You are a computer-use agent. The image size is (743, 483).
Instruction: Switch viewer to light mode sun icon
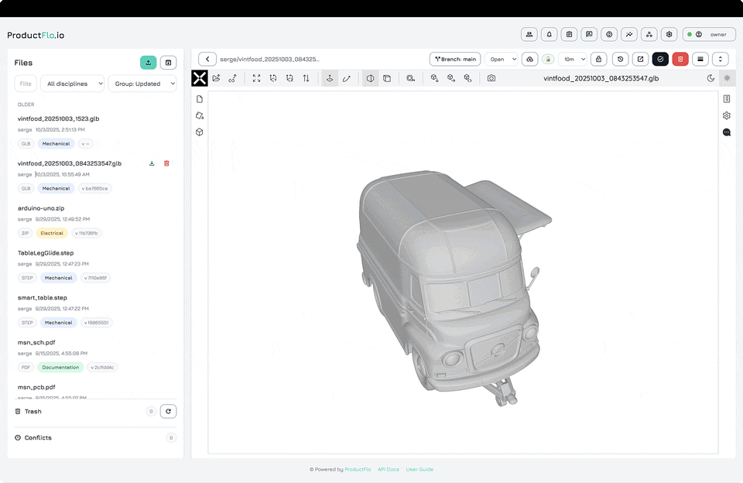point(727,78)
